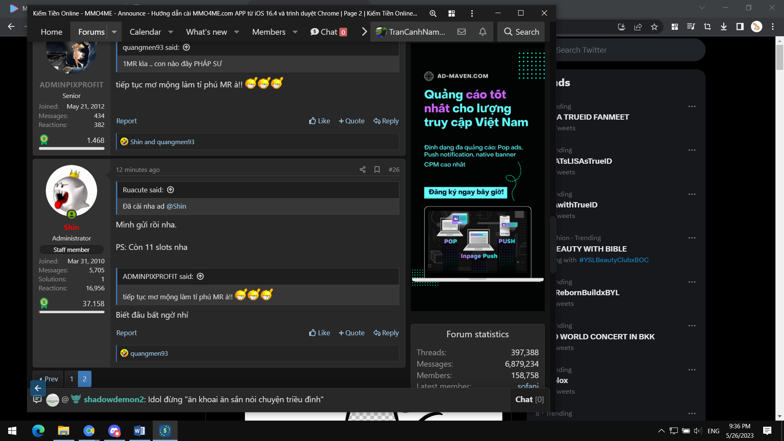Open the Chat [0] panel toggle
The width and height of the screenshot is (784, 441).
coord(529,399)
